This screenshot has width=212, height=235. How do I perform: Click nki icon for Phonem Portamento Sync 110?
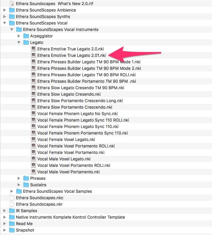coord(33,133)
